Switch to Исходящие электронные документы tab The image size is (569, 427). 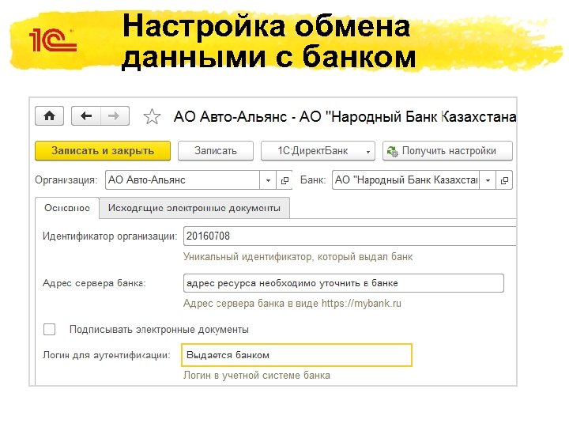click(x=194, y=208)
